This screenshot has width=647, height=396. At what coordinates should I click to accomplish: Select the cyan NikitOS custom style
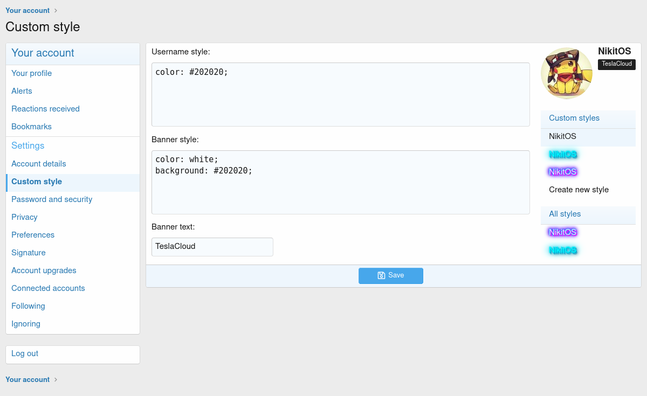pyautogui.click(x=562, y=155)
